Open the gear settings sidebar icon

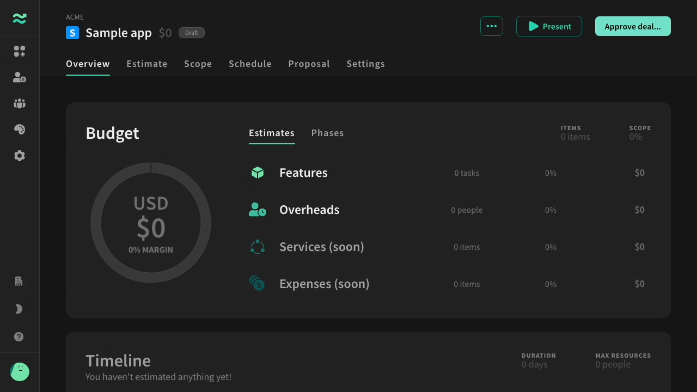pyautogui.click(x=20, y=156)
